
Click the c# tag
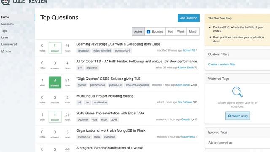pyautogui.click(x=79, y=102)
